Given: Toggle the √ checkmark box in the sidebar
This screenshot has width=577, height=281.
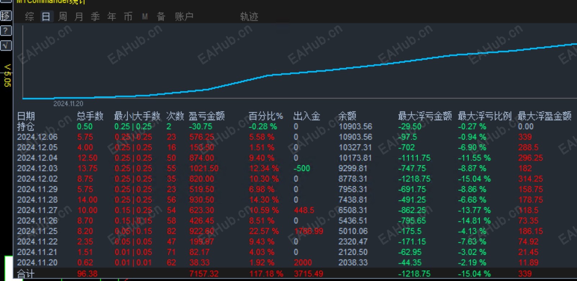Looking at the screenshot, I should [x=6, y=45].
